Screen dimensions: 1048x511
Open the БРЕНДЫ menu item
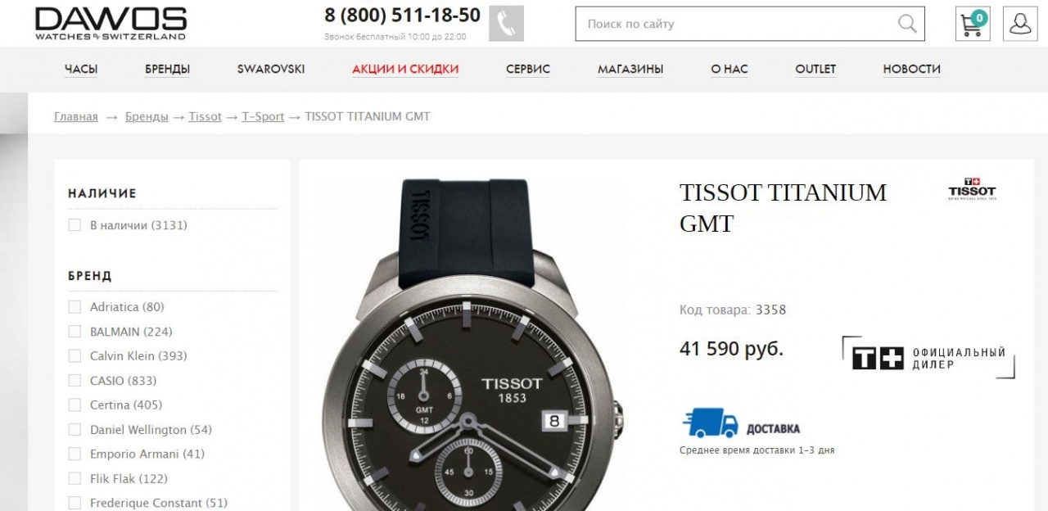[x=168, y=70]
